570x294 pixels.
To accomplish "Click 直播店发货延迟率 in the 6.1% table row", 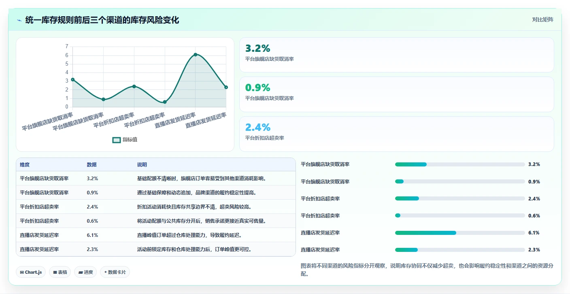I will (x=39, y=235).
